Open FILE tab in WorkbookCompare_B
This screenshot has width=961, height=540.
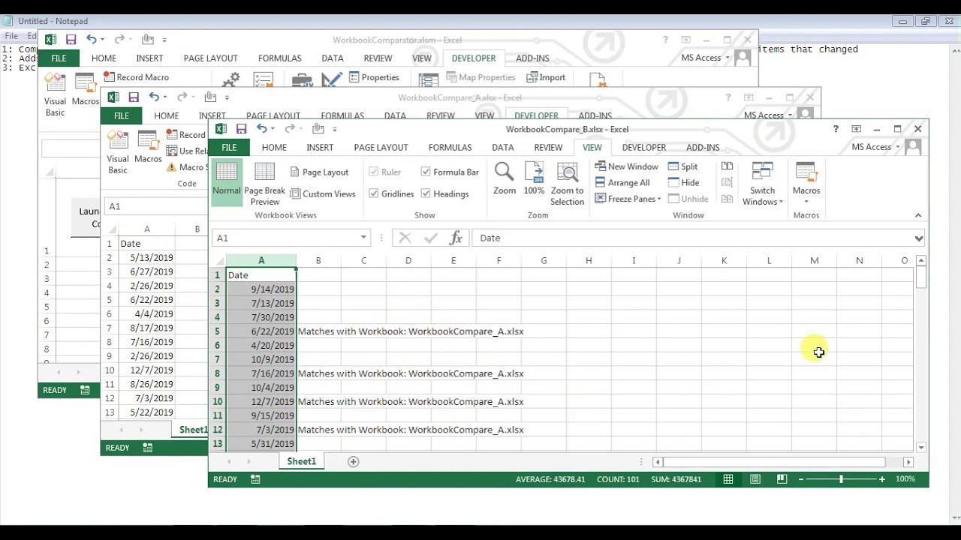coord(229,148)
